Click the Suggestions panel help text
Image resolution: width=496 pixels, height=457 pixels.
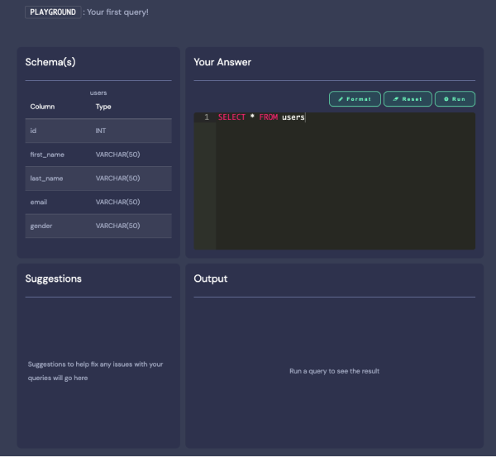tap(95, 371)
